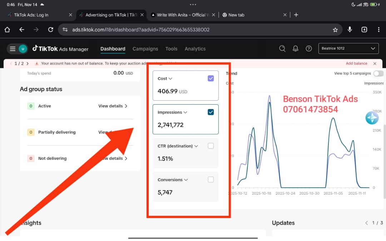Open the hamburger navigation menu

tap(13, 49)
